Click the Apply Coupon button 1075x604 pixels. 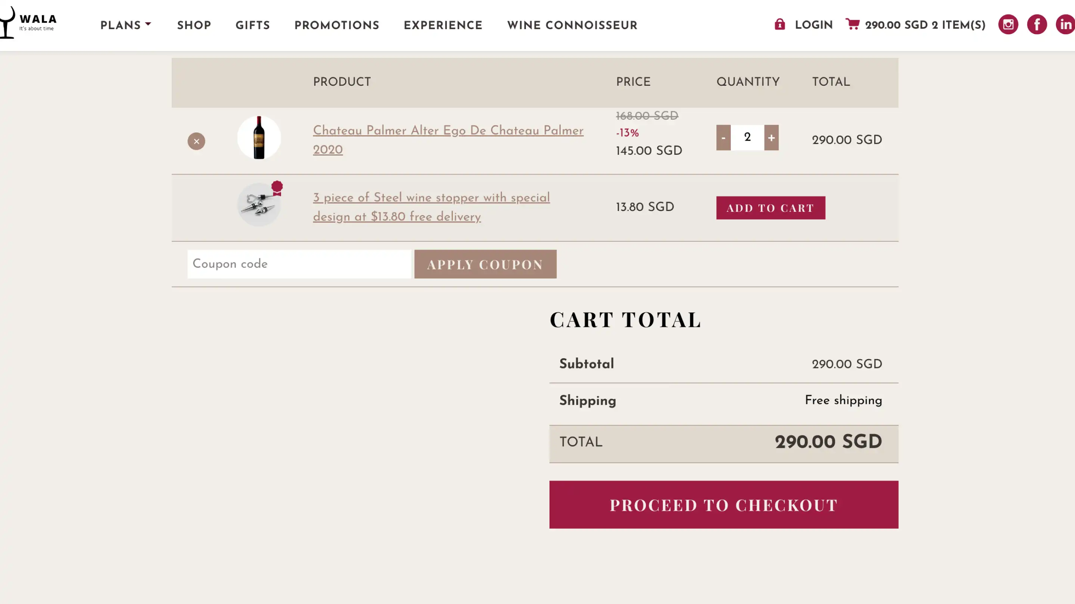coord(485,264)
